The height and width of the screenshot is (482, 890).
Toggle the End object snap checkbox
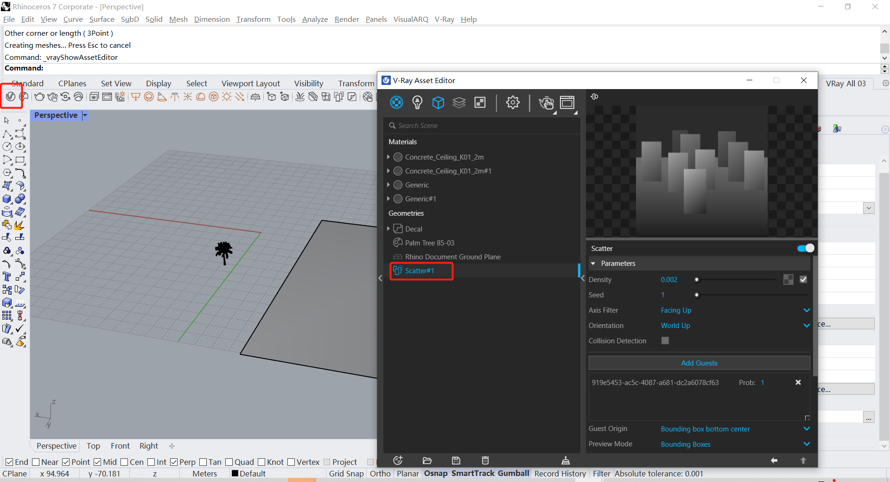[9, 462]
